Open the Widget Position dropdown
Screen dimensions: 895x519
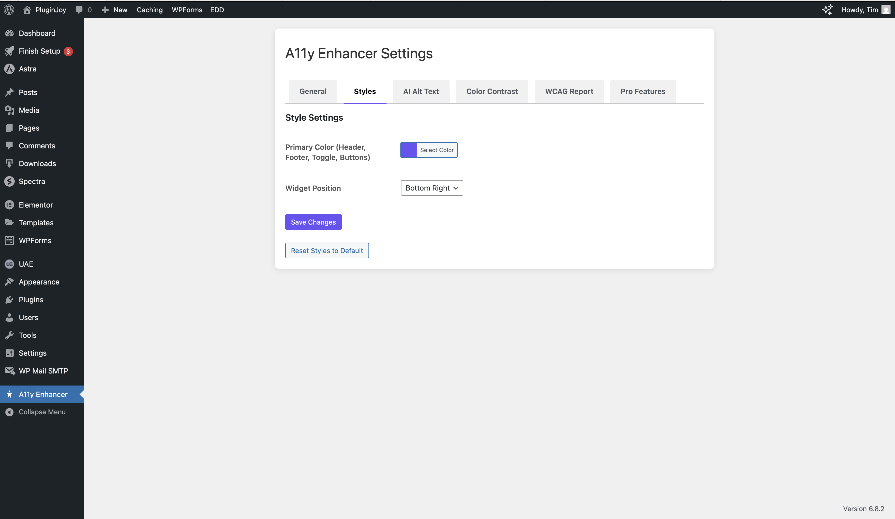coord(432,188)
